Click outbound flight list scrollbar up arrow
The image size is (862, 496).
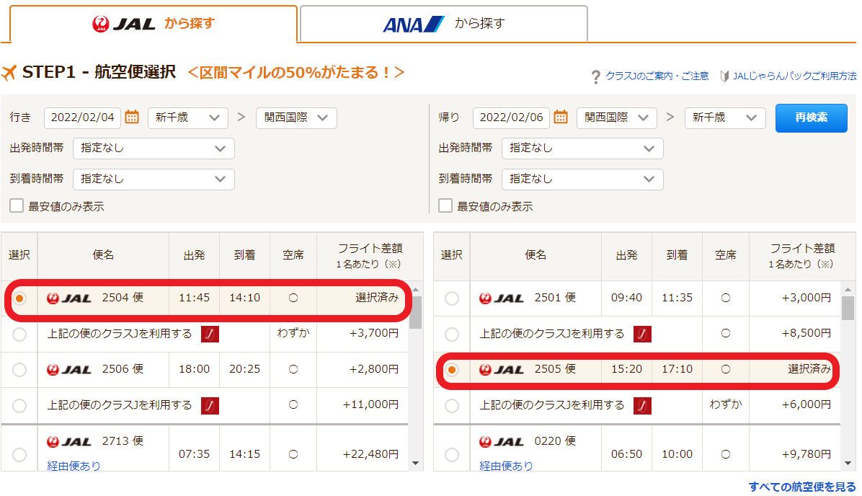tap(416, 288)
